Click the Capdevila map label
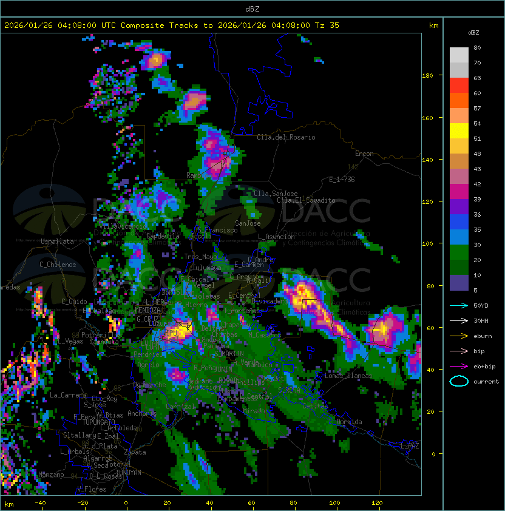 click(163, 236)
